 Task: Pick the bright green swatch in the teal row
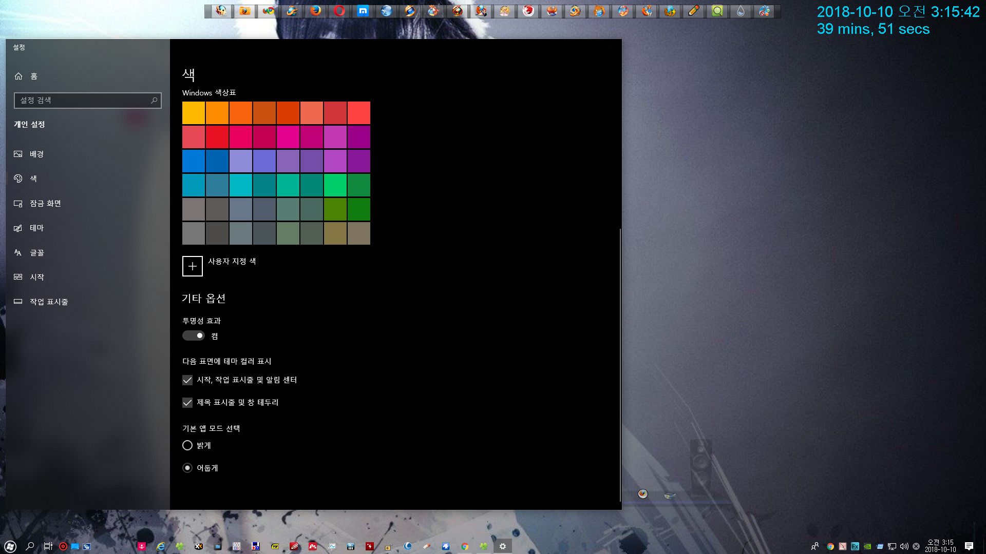click(x=335, y=185)
